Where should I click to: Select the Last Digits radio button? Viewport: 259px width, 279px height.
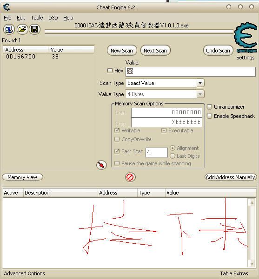173,156
